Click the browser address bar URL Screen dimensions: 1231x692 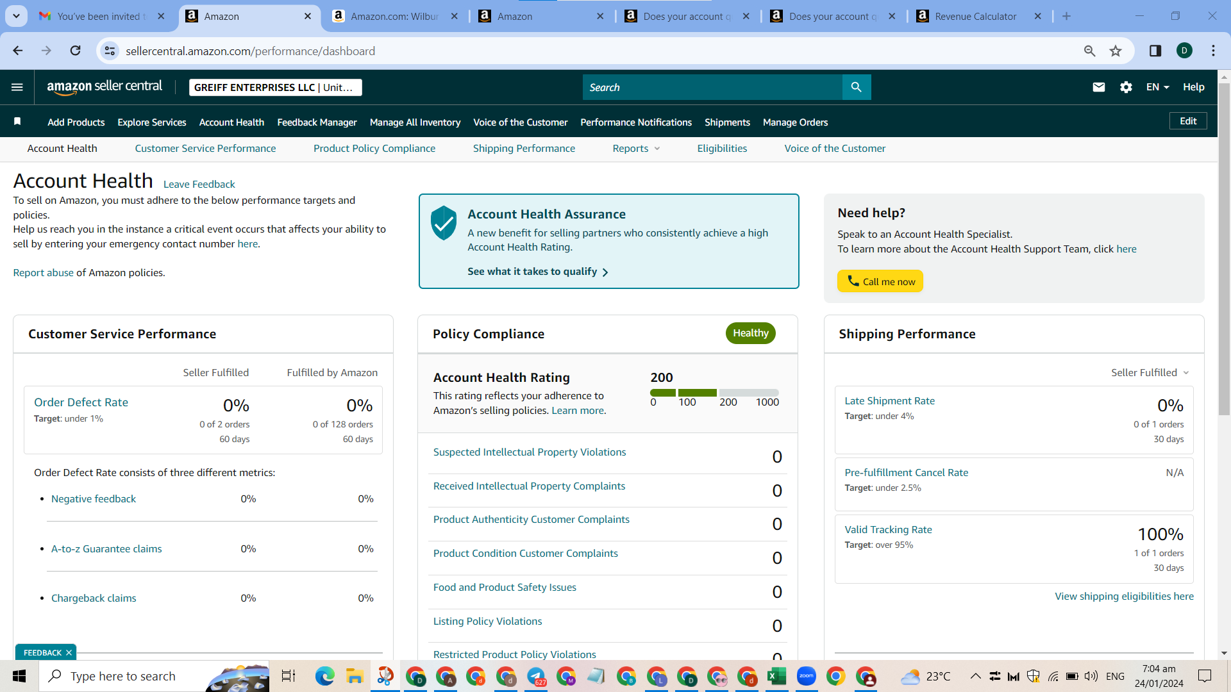tap(250, 51)
